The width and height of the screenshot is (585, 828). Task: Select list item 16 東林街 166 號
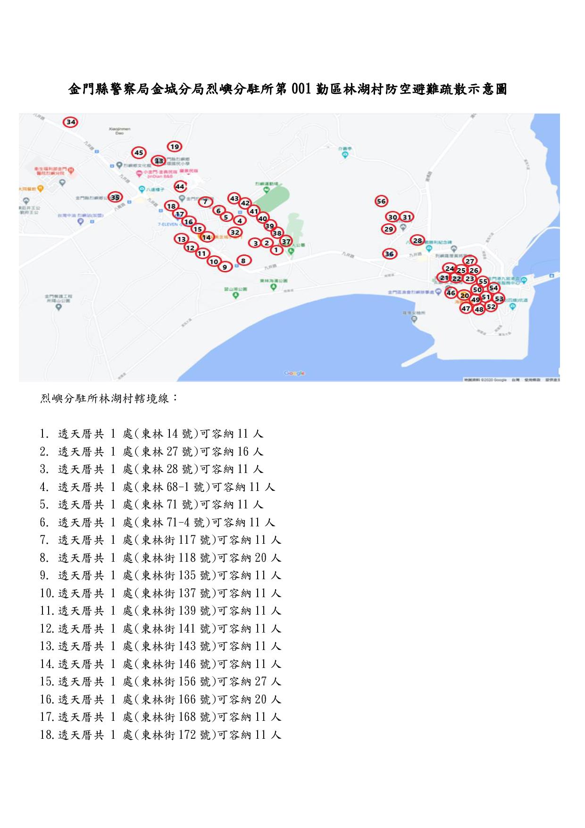click(160, 699)
